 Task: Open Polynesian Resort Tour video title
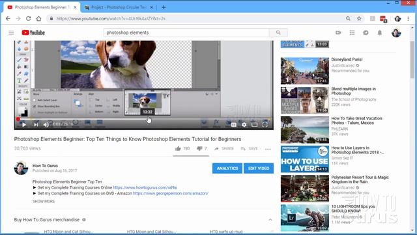[x=360, y=180]
